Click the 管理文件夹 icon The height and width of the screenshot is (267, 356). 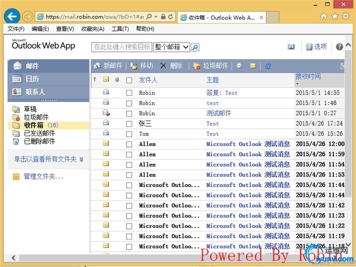tap(16, 176)
